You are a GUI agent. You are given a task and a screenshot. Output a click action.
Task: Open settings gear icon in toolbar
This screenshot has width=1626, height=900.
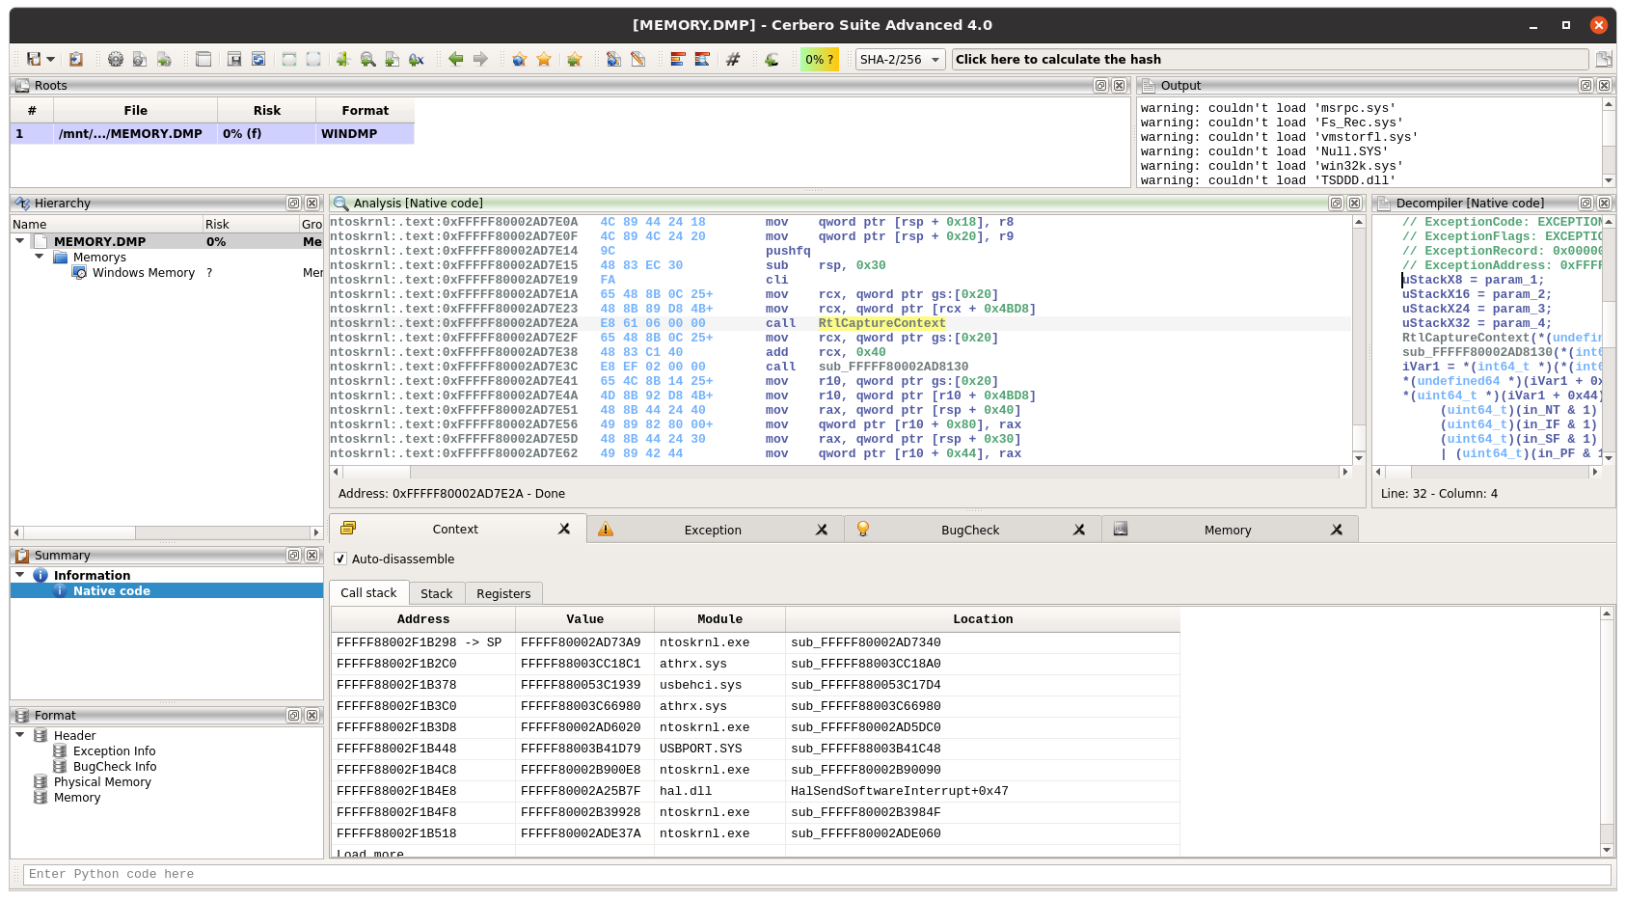[116, 59]
